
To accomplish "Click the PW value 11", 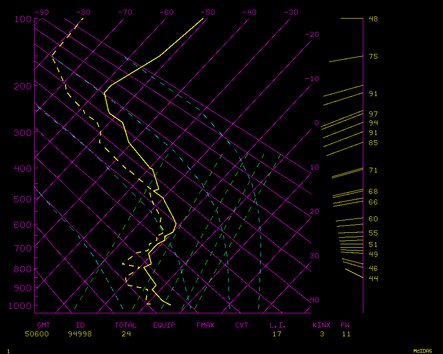I will pyautogui.click(x=346, y=334).
